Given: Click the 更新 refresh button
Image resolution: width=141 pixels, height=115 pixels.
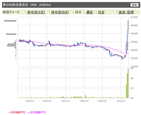Looking at the screenshot, I should pyautogui.click(x=134, y=5).
